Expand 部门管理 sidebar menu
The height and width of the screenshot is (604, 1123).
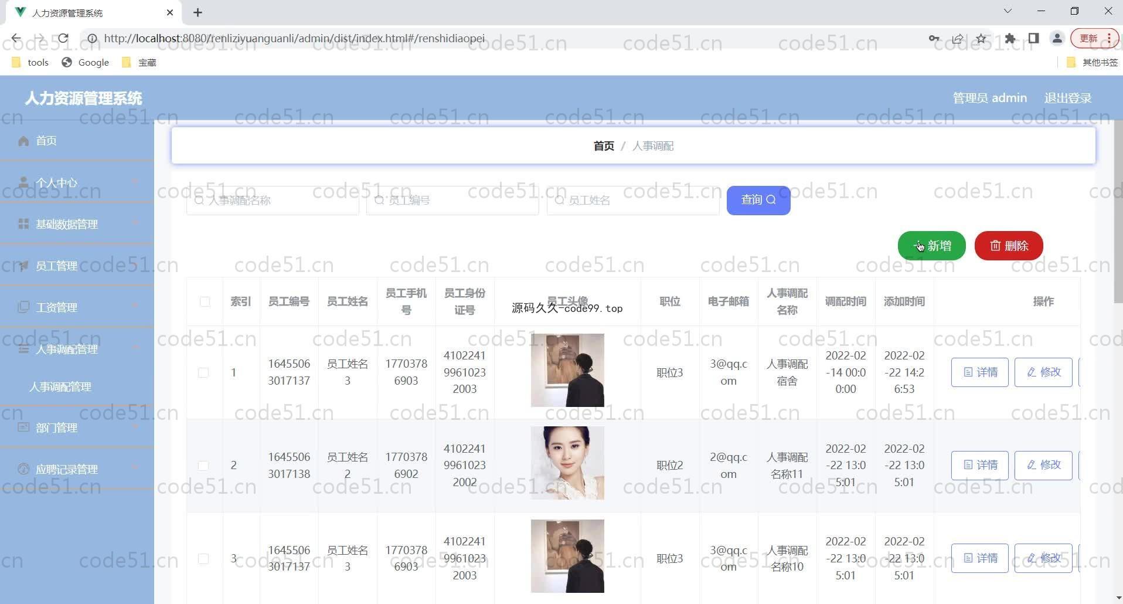(x=77, y=427)
